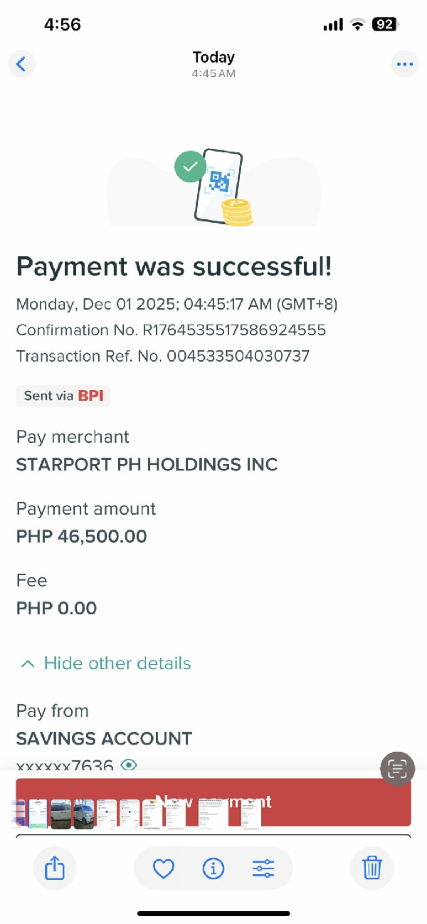Collapse the Hide other details section
427x924 pixels.
[x=117, y=663]
